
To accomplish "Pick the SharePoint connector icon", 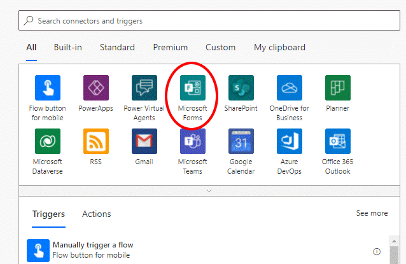I will click(241, 88).
